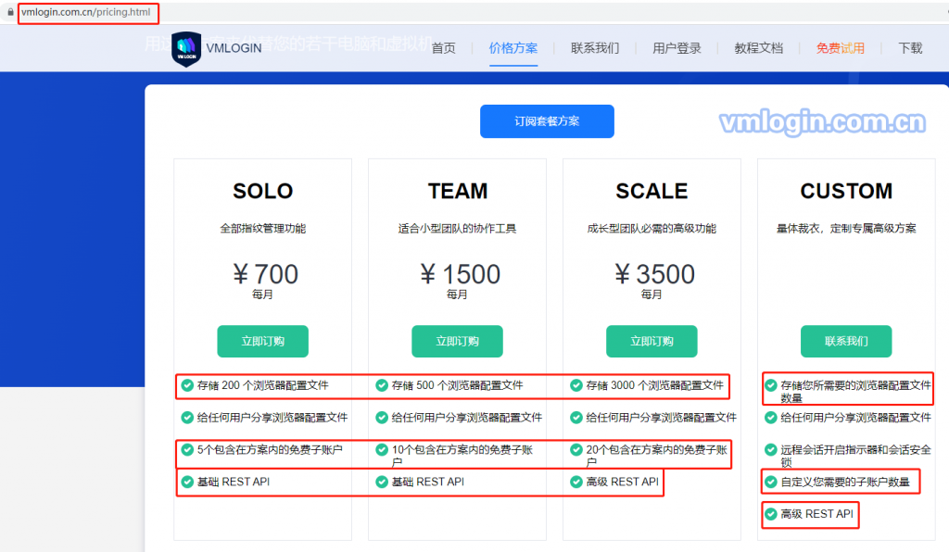Image resolution: width=949 pixels, height=552 pixels.
Task: Click 每月 under the ¥ 1500 price
Action: click(x=457, y=295)
